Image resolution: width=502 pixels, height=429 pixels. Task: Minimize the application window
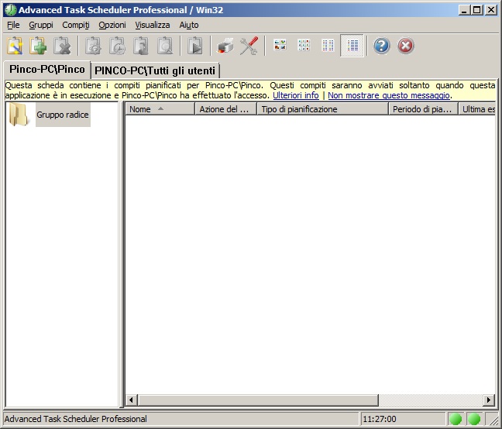[464, 10]
